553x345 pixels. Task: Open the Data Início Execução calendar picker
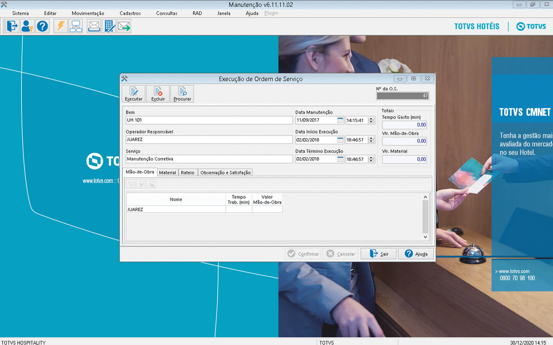click(x=340, y=140)
